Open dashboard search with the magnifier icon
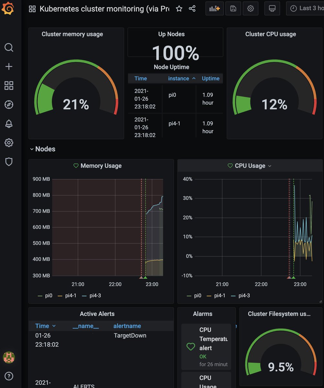The height and width of the screenshot is (388, 324). click(9, 48)
